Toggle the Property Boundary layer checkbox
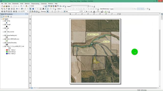 5,43
